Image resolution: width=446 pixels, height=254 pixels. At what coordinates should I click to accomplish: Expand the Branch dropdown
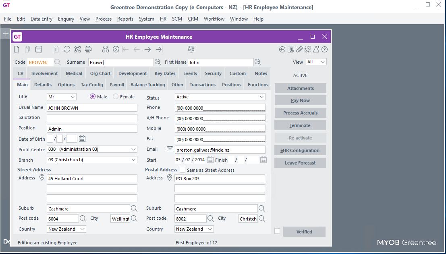134,160
